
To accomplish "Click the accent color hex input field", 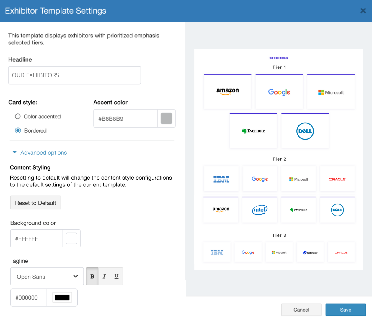I will click(125, 119).
